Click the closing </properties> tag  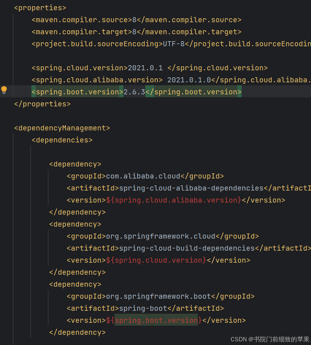coord(42,104)
